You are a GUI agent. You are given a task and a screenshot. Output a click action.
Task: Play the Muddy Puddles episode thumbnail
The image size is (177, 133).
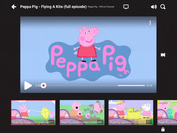[82, 112]
